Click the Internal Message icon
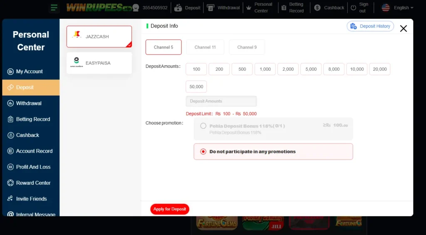The width and height of the screenshot is (426, 235). click(x=10, y=214)
